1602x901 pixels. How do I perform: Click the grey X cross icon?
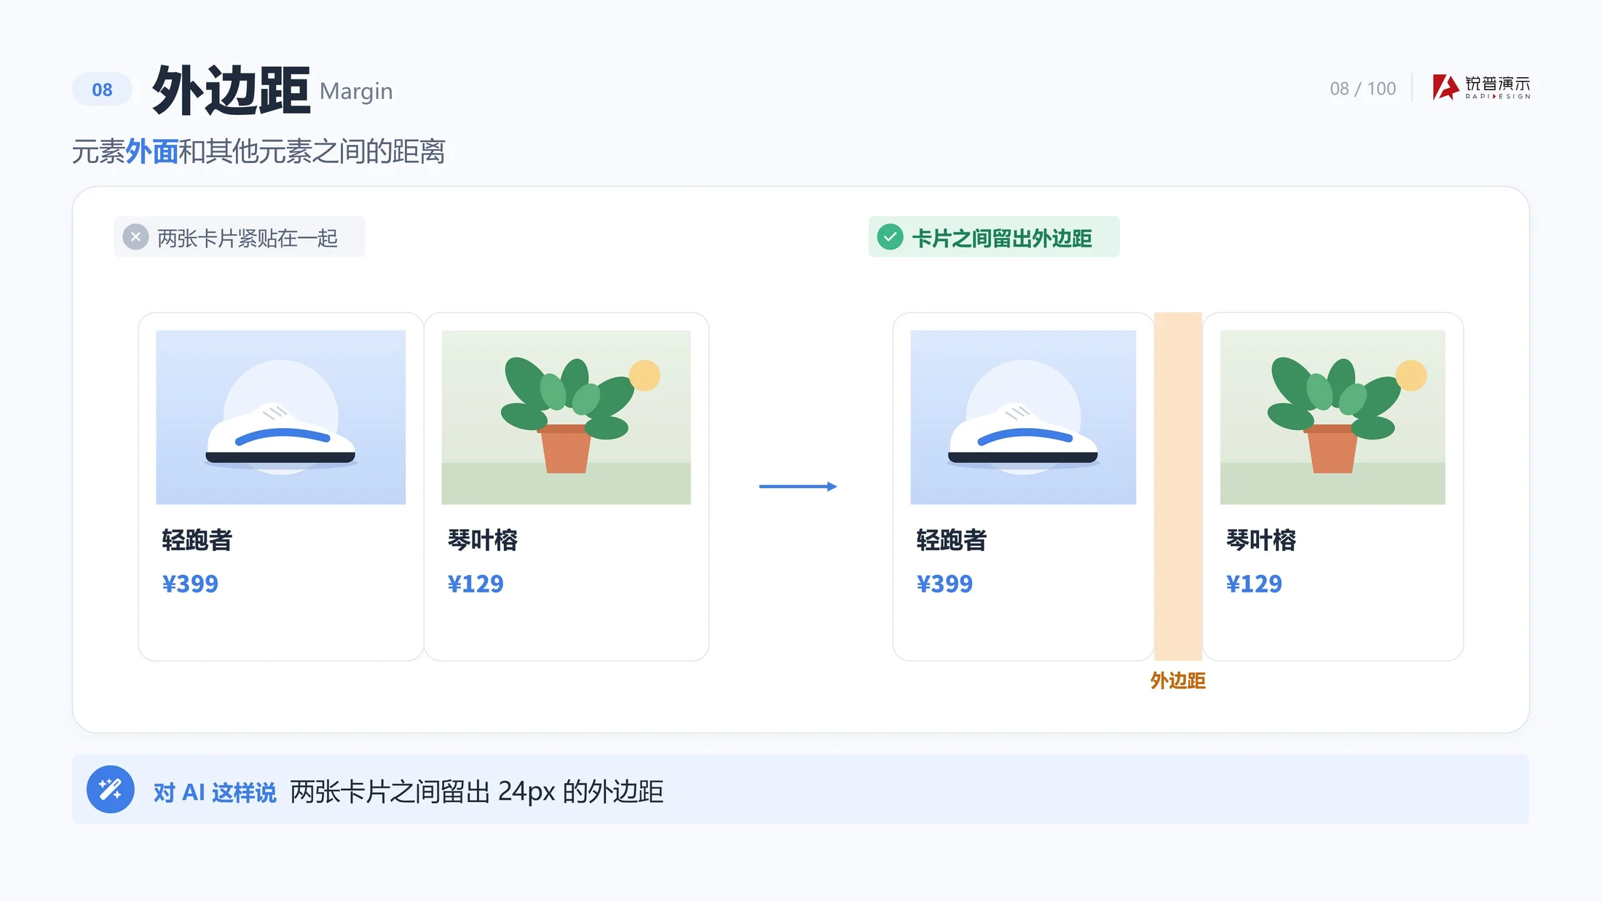[135, 237]
